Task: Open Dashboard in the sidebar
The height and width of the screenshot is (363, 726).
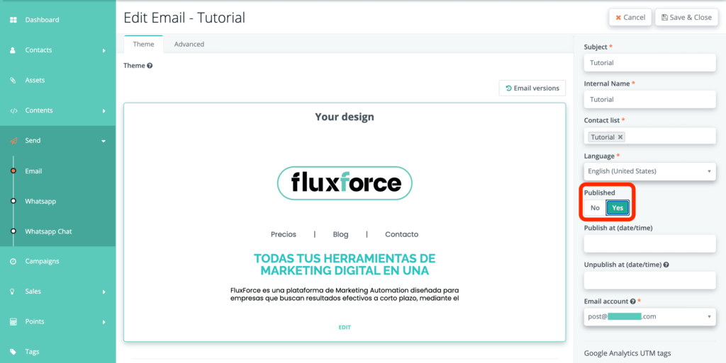Action: pyautogui.click(x=42, y=20)
